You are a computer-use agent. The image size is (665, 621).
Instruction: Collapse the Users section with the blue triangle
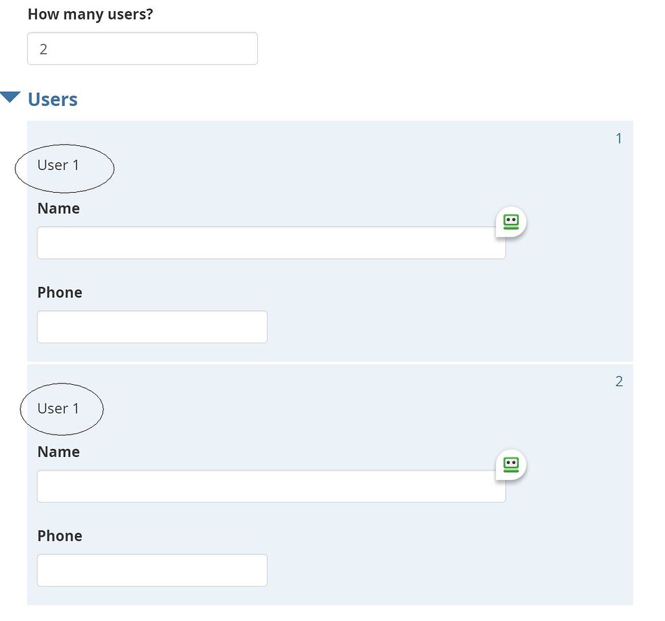[11, 97]
